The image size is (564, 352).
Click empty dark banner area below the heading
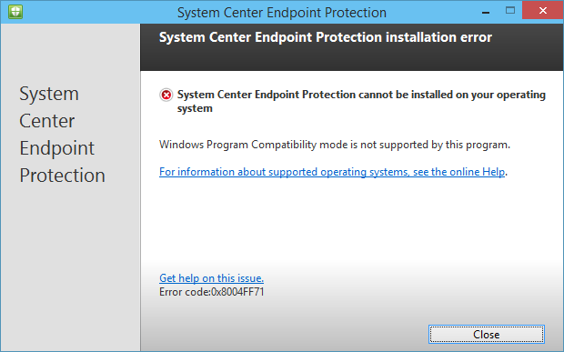352,58
